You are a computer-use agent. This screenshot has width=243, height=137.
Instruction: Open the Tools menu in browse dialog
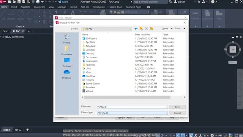pyautogui.click(x=180, y=29)
